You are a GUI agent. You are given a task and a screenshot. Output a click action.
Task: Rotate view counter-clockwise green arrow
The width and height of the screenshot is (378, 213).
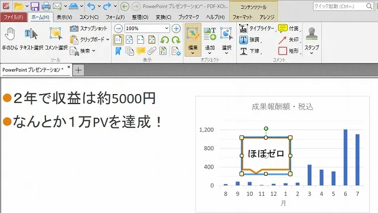(165, 40)
